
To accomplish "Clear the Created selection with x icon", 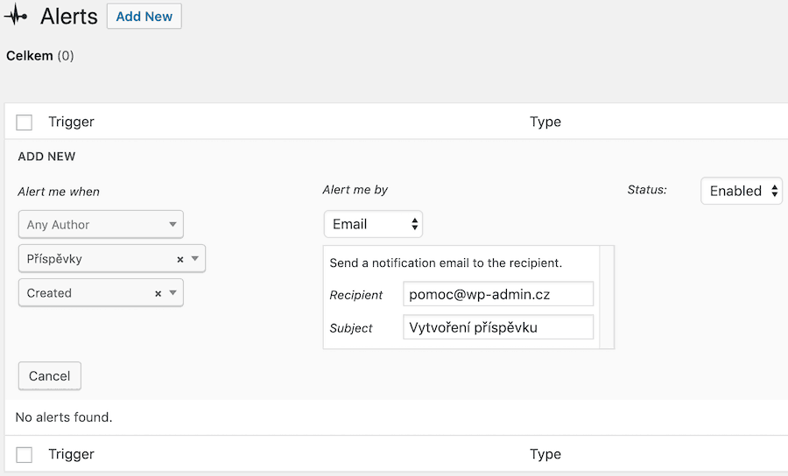I will [x=158, y=293].
